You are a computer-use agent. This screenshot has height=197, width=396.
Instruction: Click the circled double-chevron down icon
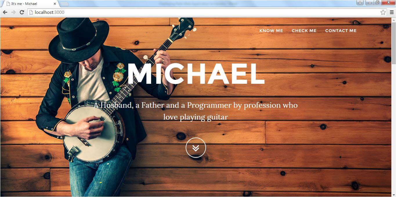coord(196,148)
